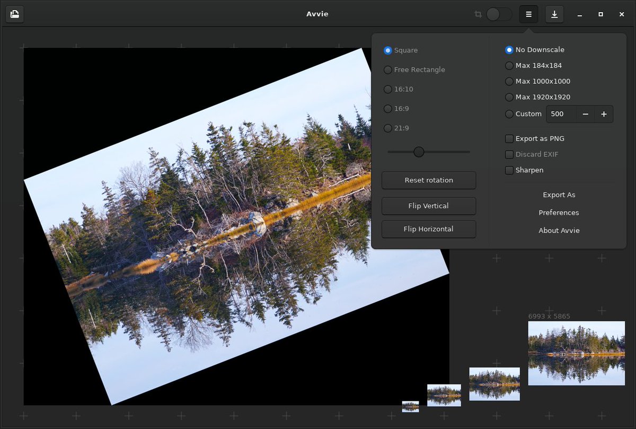The width and height of the screenshot is (636, 429).
Task: Enable Export as PNG checkbox
Action: [535, 139]
